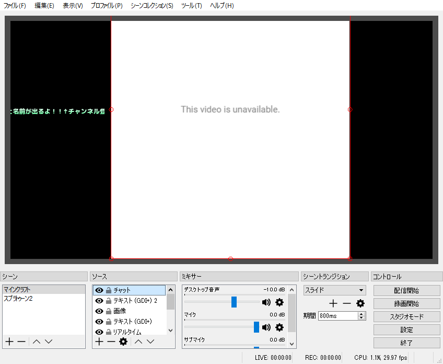The image size is (443, 364).
Task: Add a scene transition with plus icon
Action: 333,303
